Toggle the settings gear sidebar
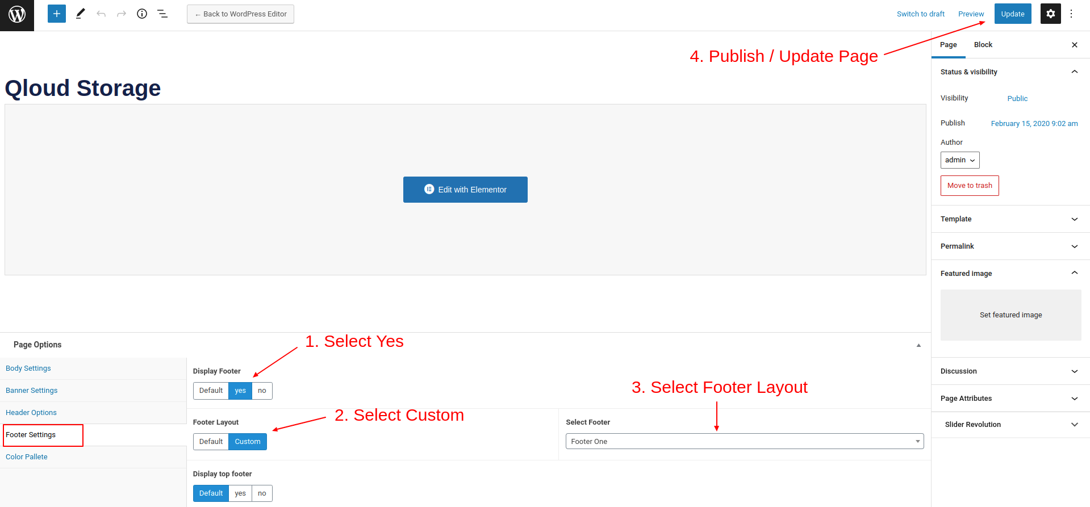Screen dimensions: 1090x507 click(x=1050, y=14)
